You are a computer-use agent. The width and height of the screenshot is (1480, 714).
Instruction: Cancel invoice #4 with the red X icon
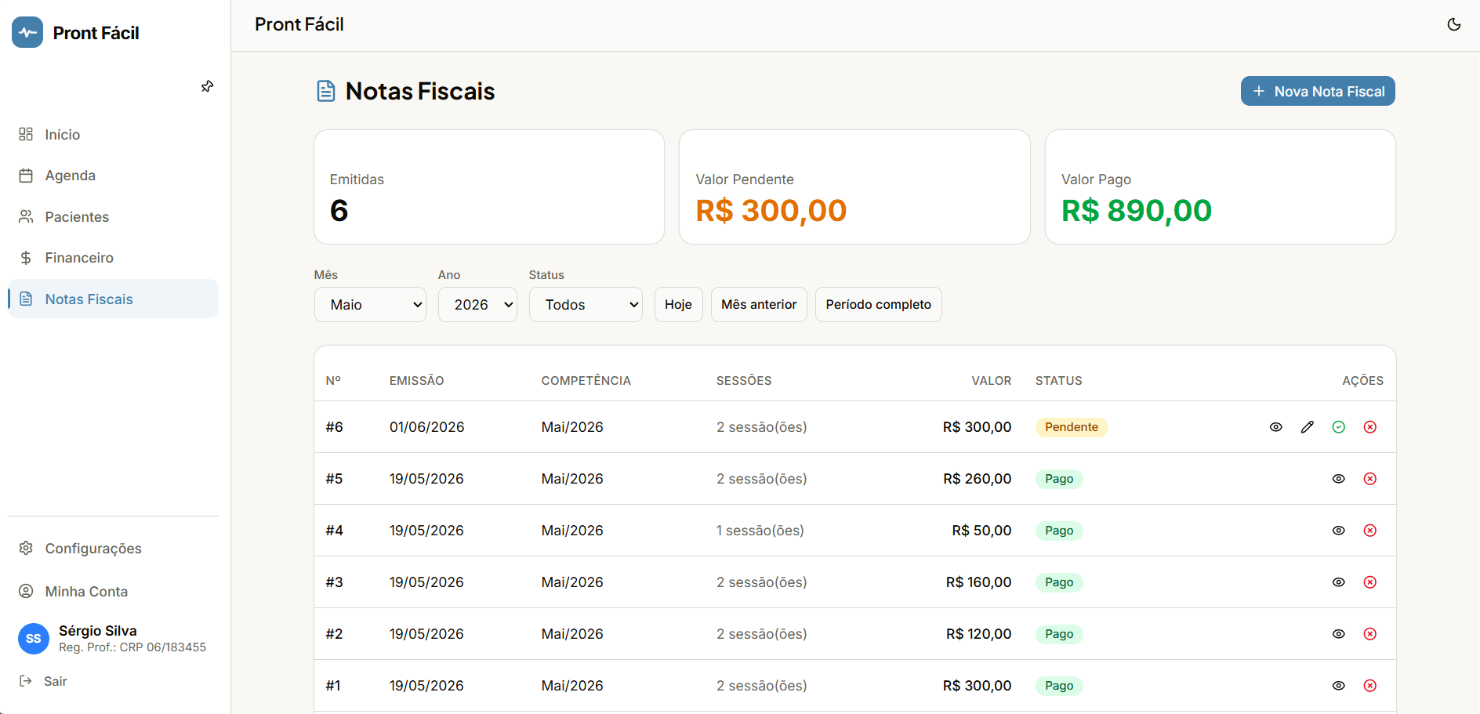click(1370, 531)
